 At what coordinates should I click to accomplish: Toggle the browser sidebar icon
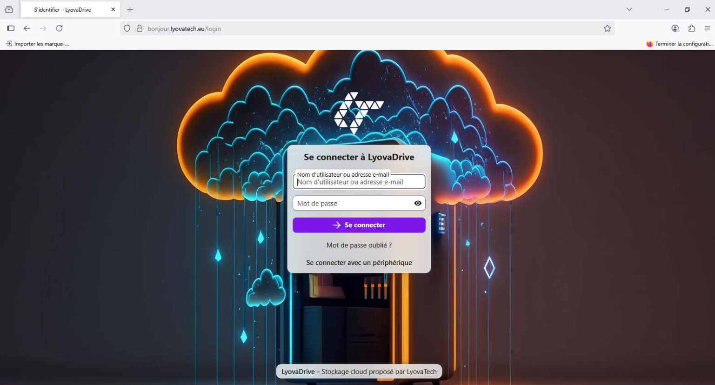pos(11,28)
